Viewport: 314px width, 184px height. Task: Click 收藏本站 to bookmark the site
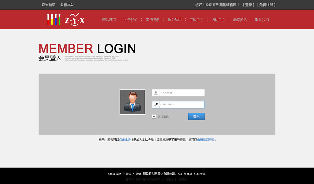pyautogui.click(x=67, y=5)
